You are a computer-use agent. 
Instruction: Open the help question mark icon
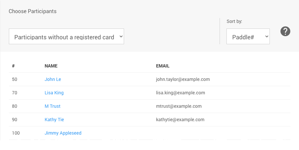click(x=286, y=31)
